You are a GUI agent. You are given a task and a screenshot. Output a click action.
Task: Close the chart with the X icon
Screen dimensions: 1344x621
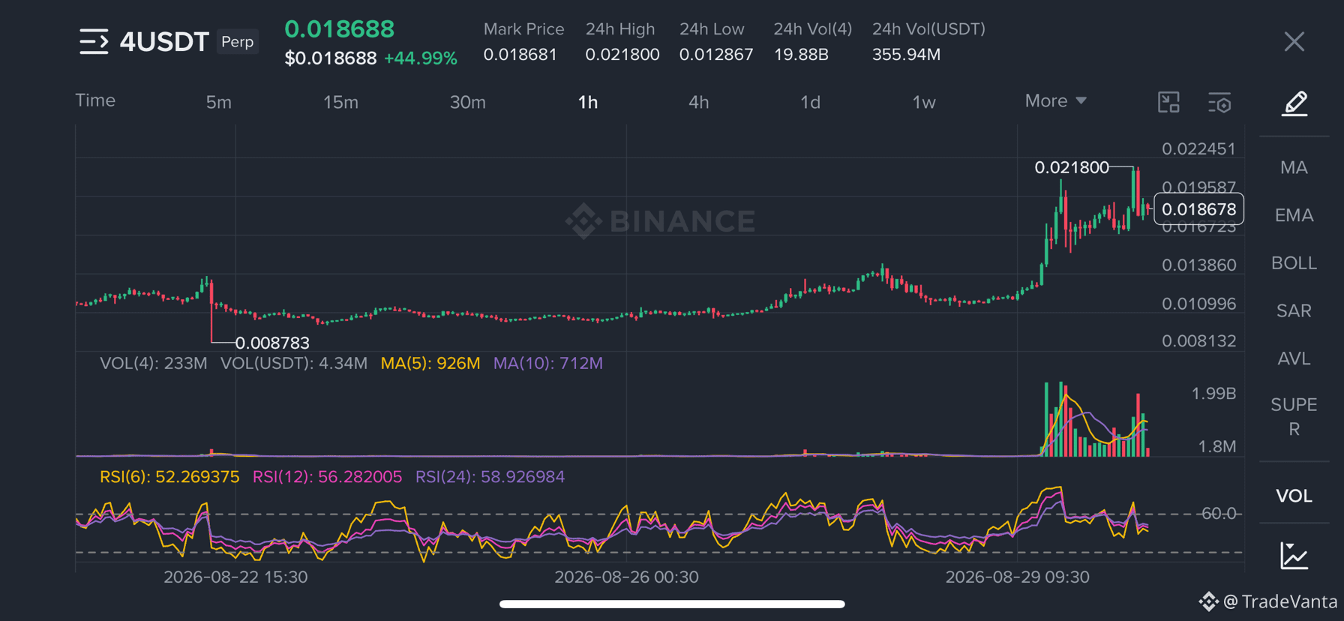[1294, 42]
